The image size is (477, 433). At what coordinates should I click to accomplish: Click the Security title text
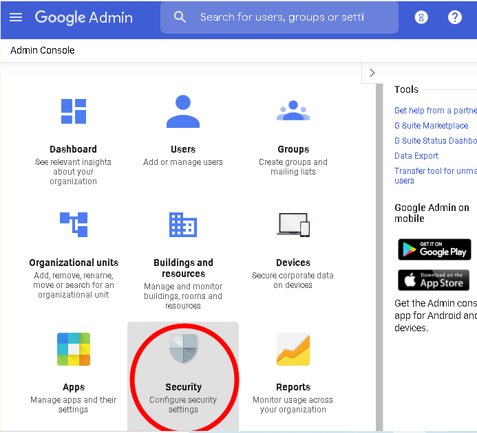[184, 387]
